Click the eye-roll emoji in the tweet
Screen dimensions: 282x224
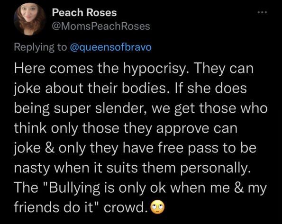pyautogui.click(x=157, y=207)
